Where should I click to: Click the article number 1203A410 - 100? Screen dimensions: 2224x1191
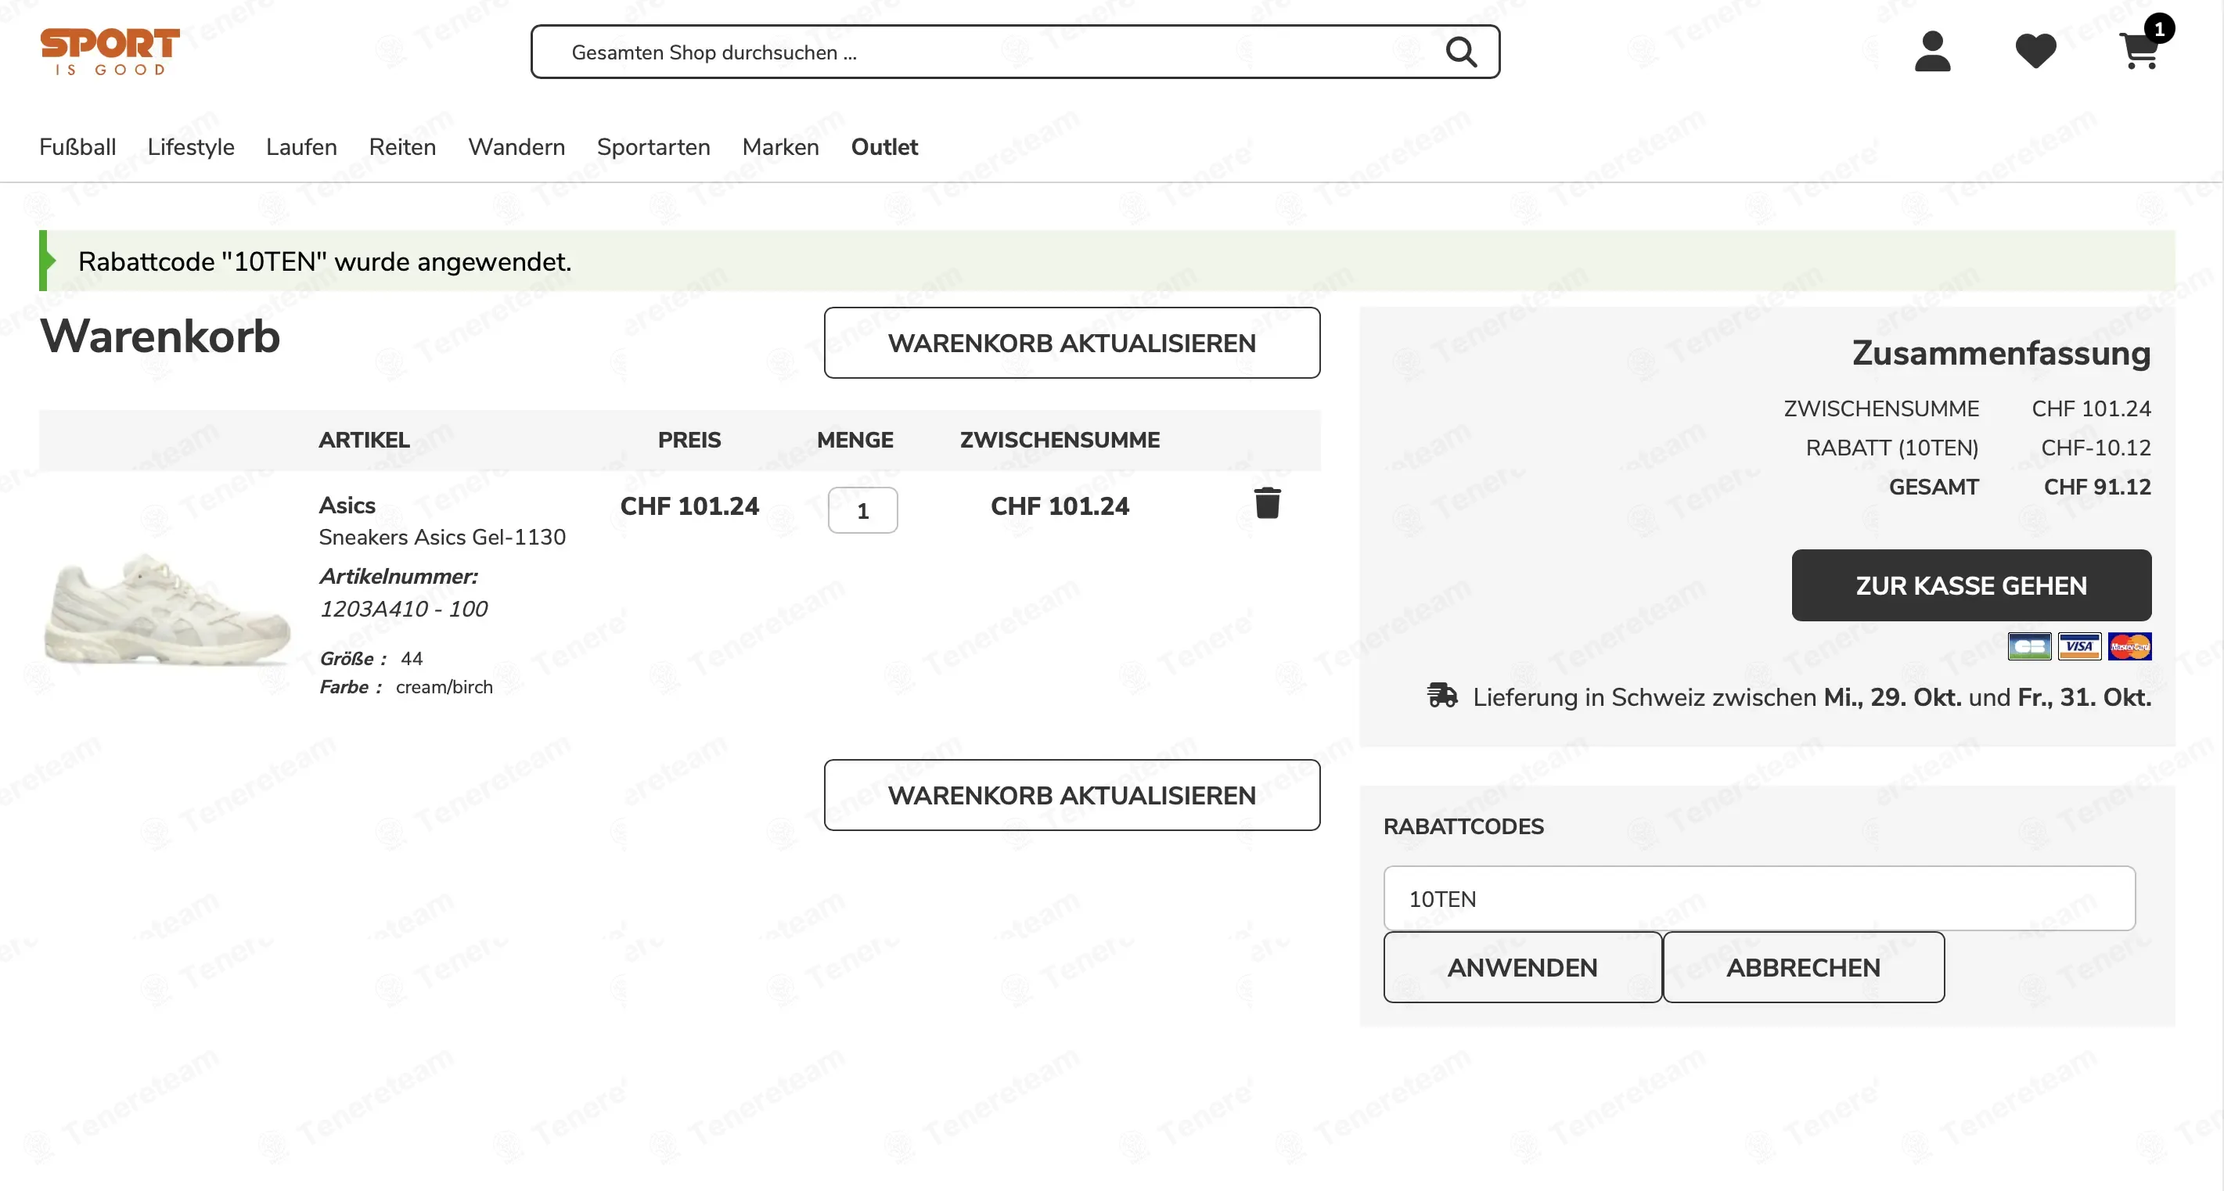(x=403, y=609)
